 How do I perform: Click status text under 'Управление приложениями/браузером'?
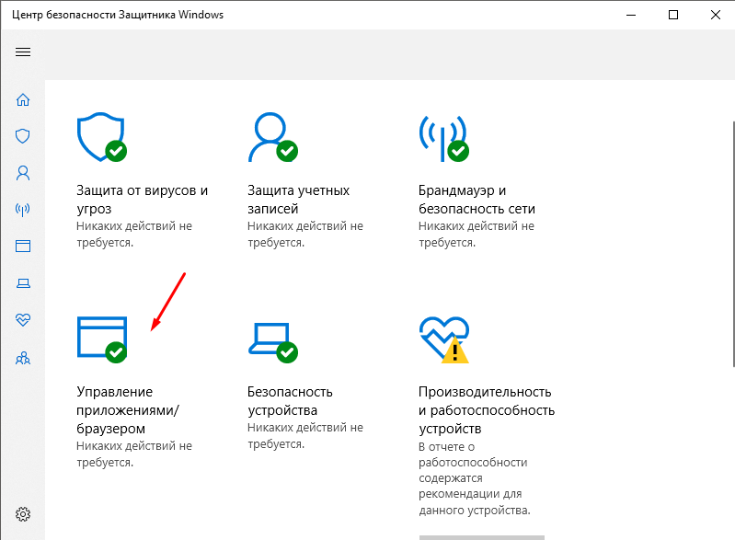coord(134,454)
